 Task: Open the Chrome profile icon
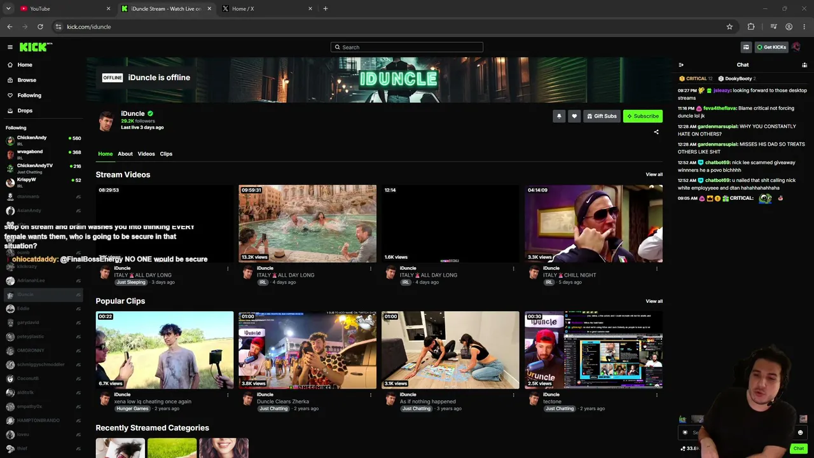789,27
